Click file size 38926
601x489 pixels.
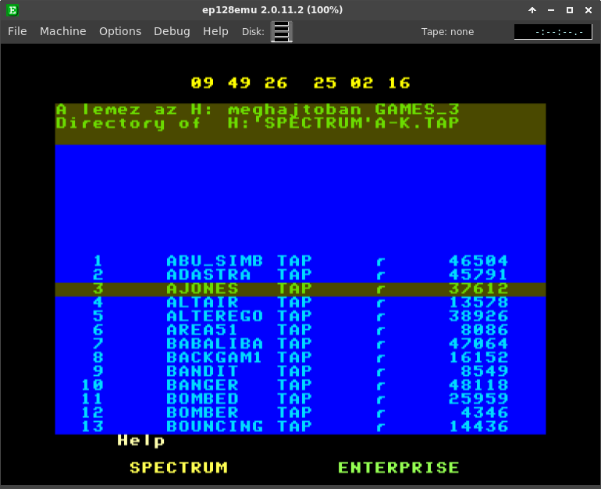[x=478, y=317]
